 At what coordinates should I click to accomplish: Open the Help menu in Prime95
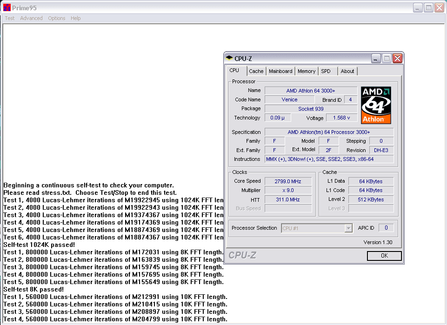(x=75, y=18)
